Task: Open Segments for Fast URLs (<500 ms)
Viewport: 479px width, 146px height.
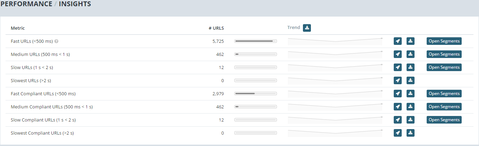Action: coord(444,41)
